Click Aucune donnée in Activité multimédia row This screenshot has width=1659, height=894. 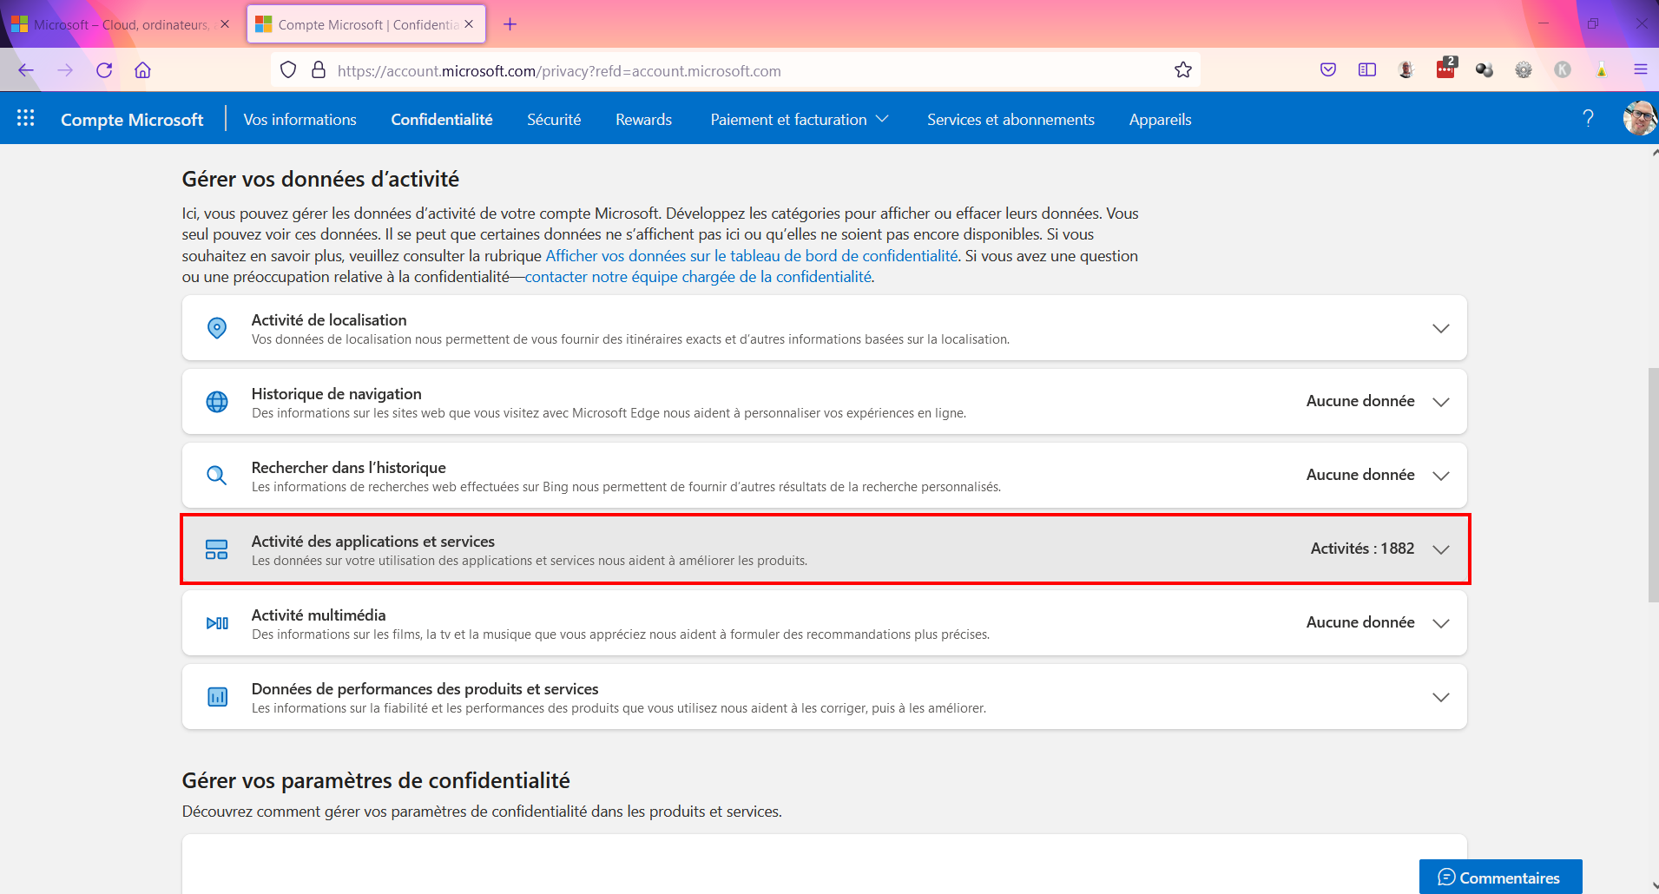[1360, 622]
